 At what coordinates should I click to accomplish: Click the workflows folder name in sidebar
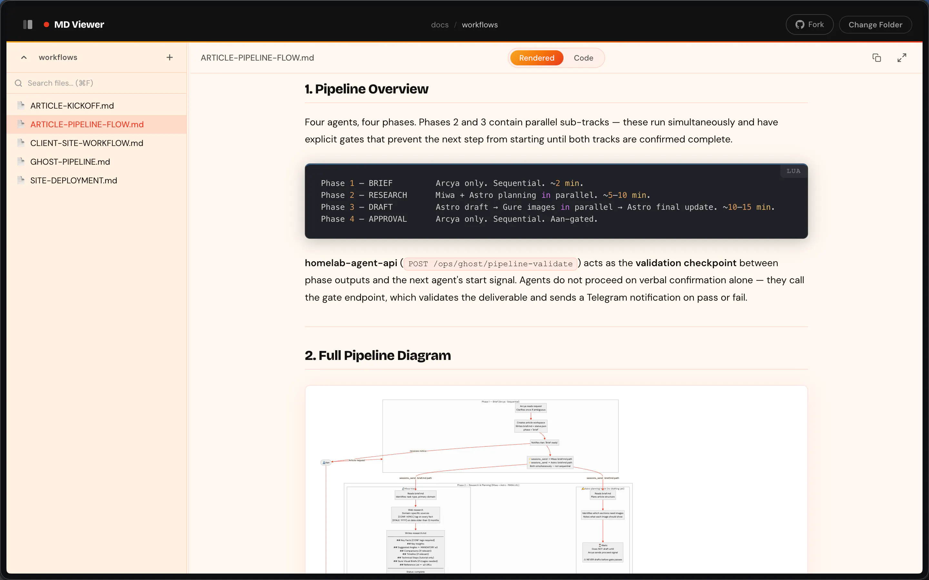[58, 58]
